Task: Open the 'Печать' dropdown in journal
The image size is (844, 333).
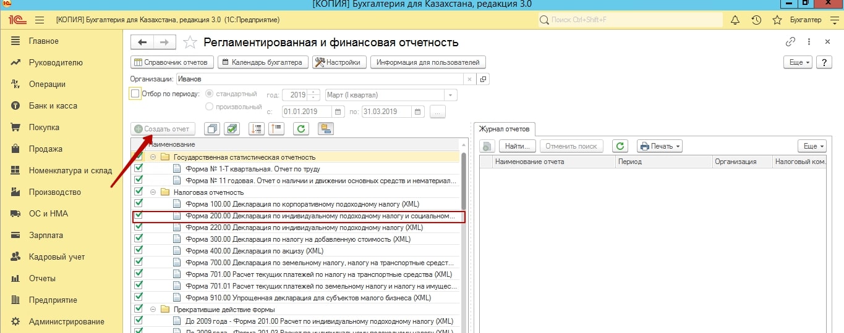Action: point(660,146)
